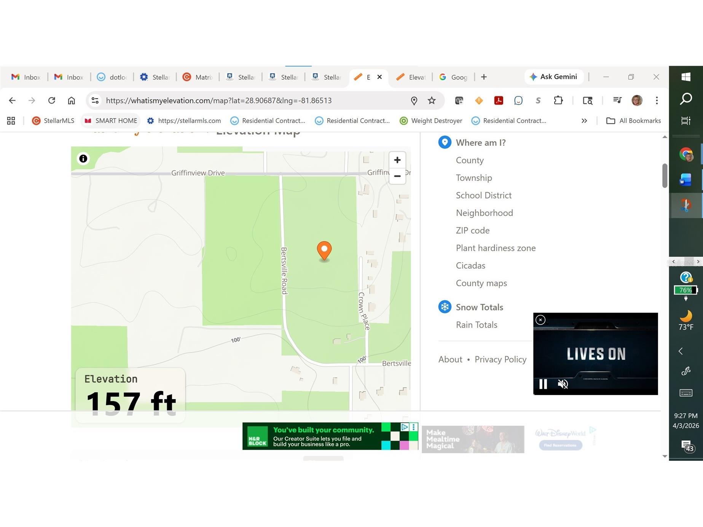This screenshot has height=527, width=703.
Task: View site information icon beside the URL
Action: [x=95, y=100]
